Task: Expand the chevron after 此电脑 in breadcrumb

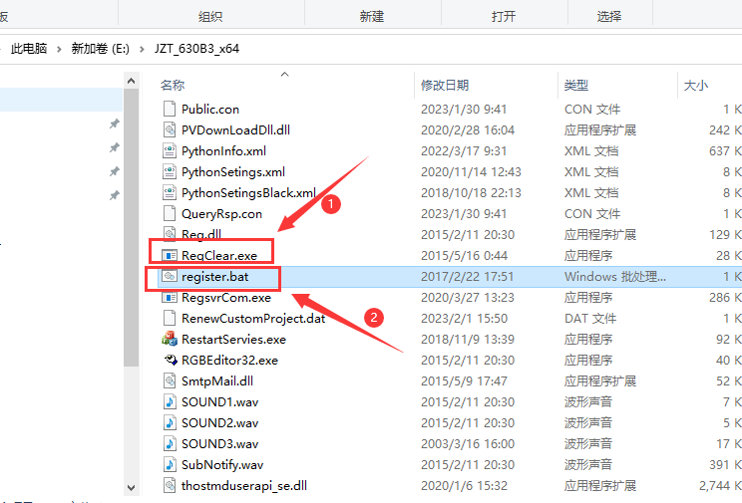Action: 59,49
